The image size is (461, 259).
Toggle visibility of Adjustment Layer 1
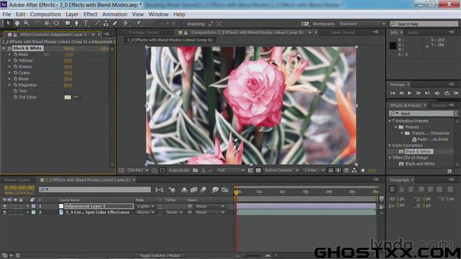click(x=4, y=206)
